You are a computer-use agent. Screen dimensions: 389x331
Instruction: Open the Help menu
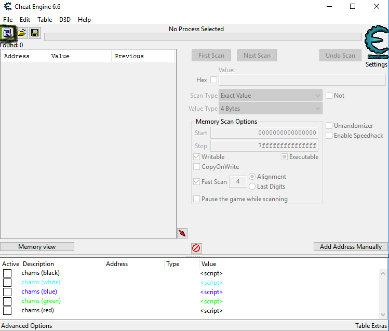click(x=84, y=20)
